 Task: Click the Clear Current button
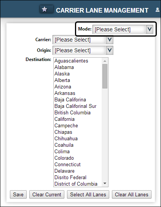point(47,194)
